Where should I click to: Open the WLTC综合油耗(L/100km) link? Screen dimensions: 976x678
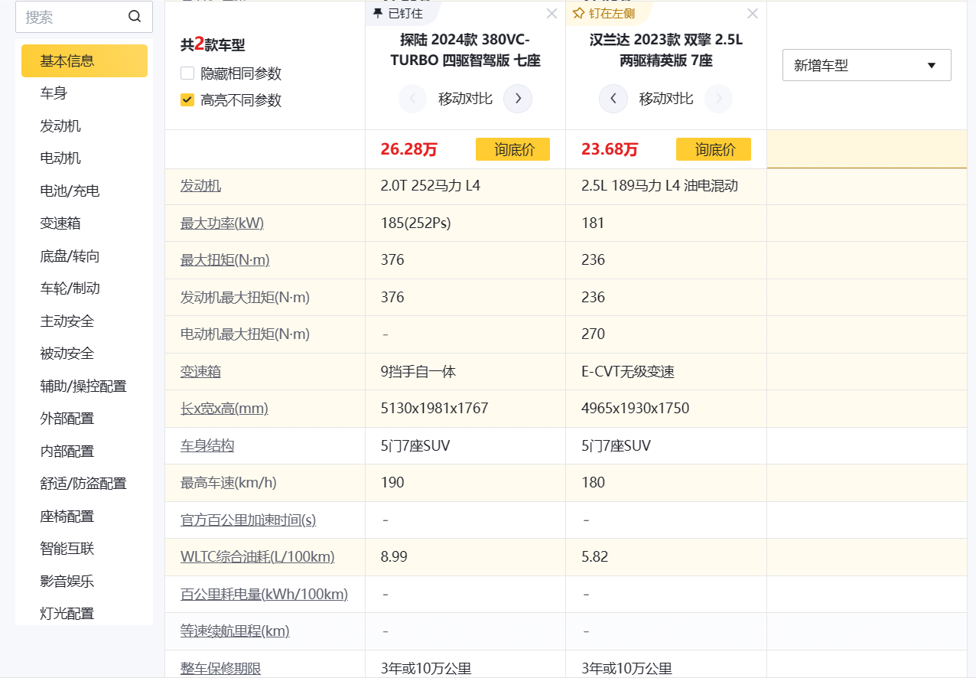coord(258,557)
